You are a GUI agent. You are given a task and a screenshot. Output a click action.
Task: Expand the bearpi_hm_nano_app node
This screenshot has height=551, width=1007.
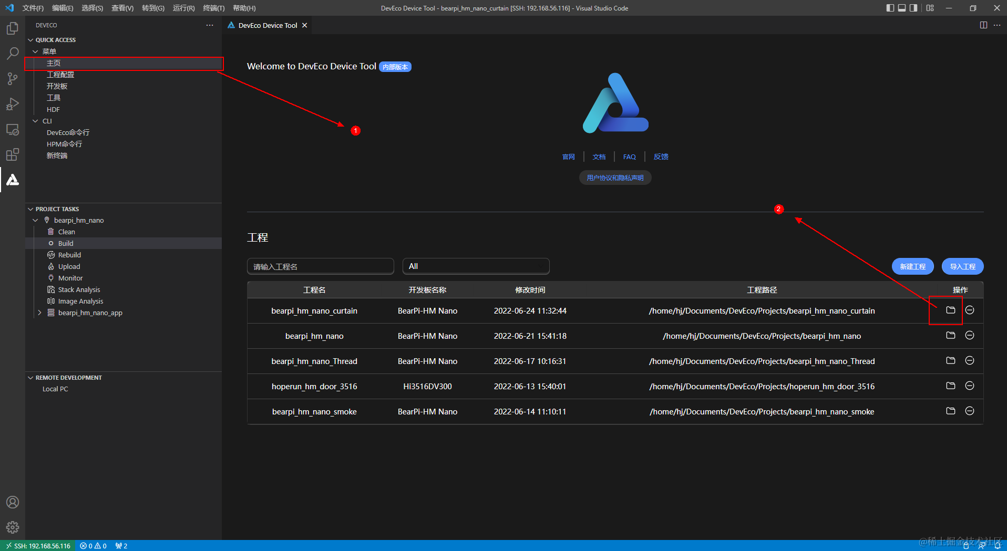pos(39,313)
